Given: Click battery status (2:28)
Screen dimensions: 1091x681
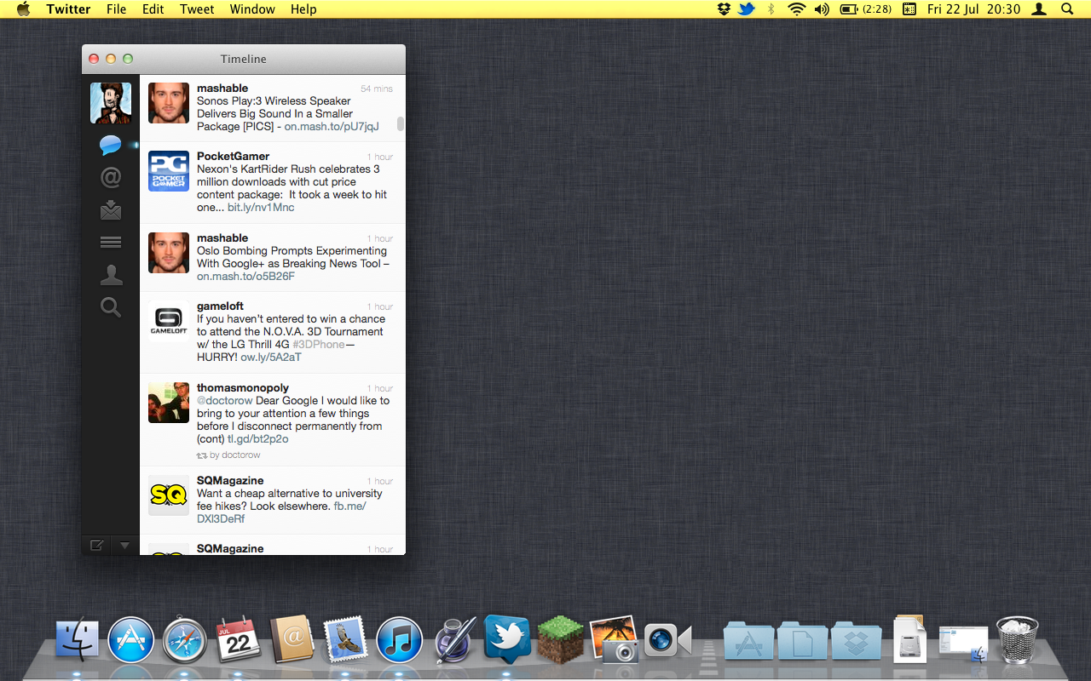Looking at the screenshot, I should point(866,9).
